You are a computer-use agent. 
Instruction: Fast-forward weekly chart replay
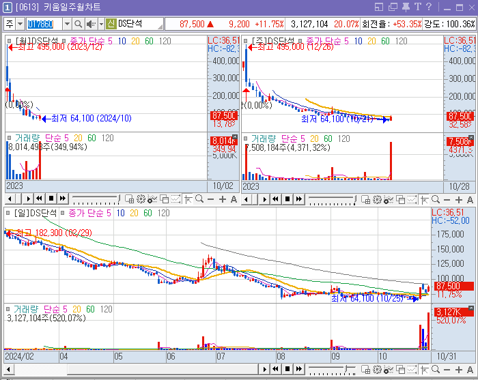[299, 199]
